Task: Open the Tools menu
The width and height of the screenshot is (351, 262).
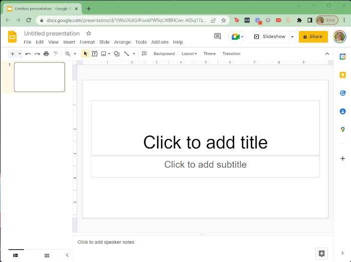Action: pyautogui.click(x=141, y=42)
